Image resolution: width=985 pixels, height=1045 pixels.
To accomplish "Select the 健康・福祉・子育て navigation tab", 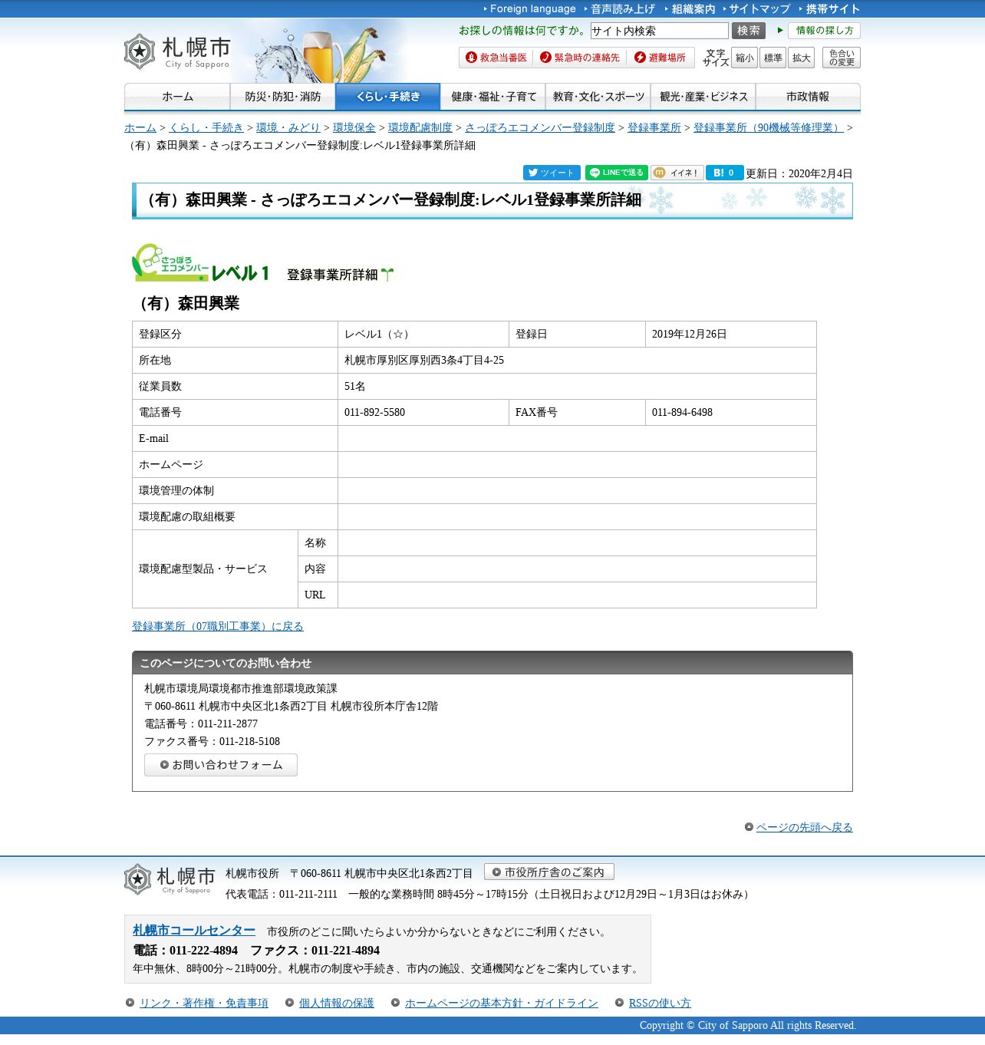I will 492,97.
